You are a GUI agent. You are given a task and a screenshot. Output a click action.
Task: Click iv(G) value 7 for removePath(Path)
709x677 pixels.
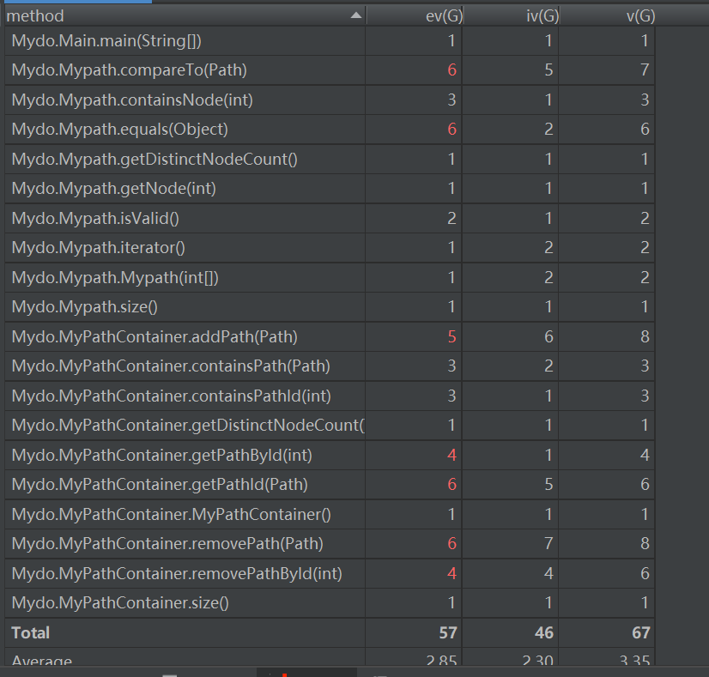coord(548,544)
